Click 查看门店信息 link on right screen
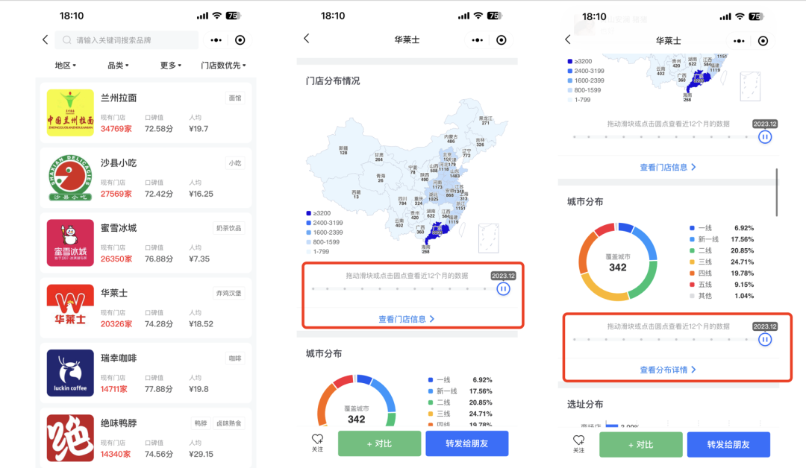The width and height of the screenshot is (806, 468). [668, 167]
